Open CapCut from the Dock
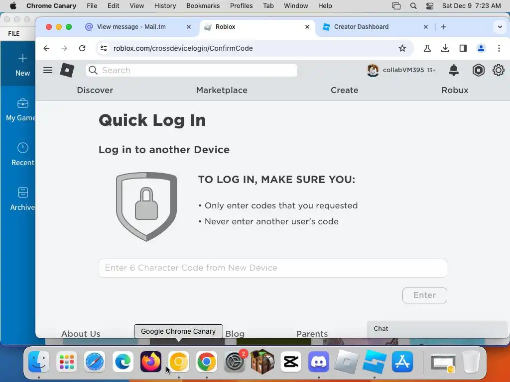 click(x=291, y=362)
